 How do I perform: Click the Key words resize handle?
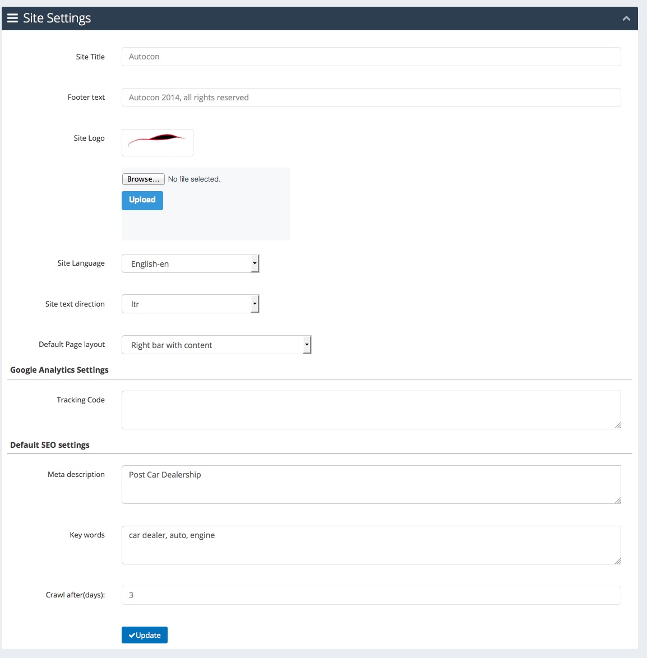point(618,560)
